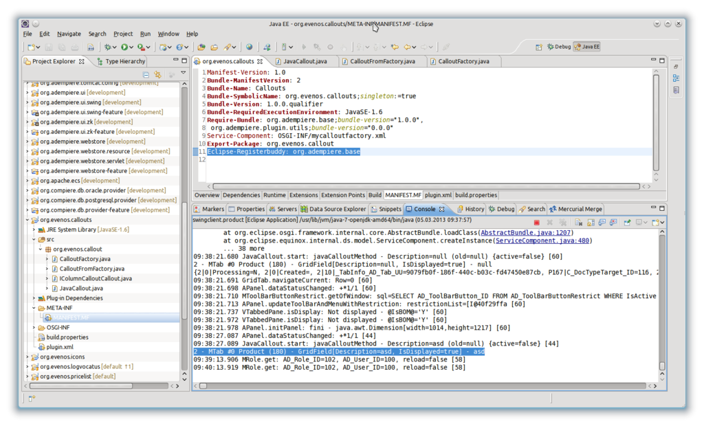The height and width of the screenshot is (426, 704).
Task: Click the Run button in the toolbar
Action: point(124,47)
